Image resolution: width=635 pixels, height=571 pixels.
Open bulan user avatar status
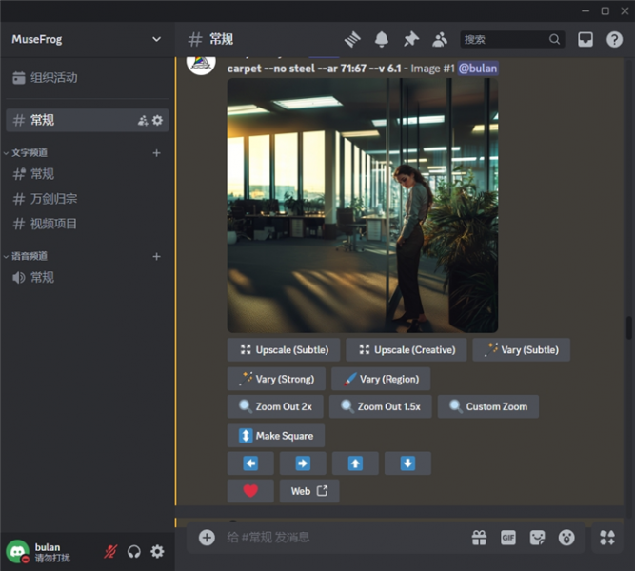pyautogui.click(x=17, y=552)
